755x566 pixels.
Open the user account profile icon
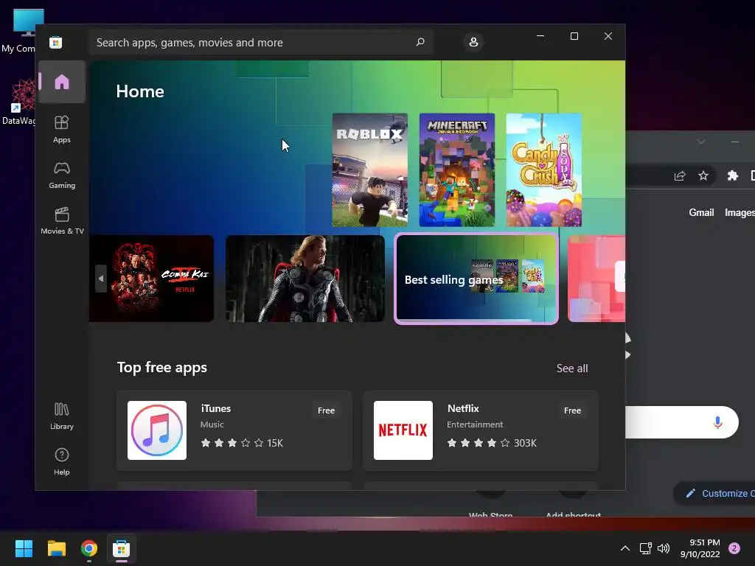[473, 42]
